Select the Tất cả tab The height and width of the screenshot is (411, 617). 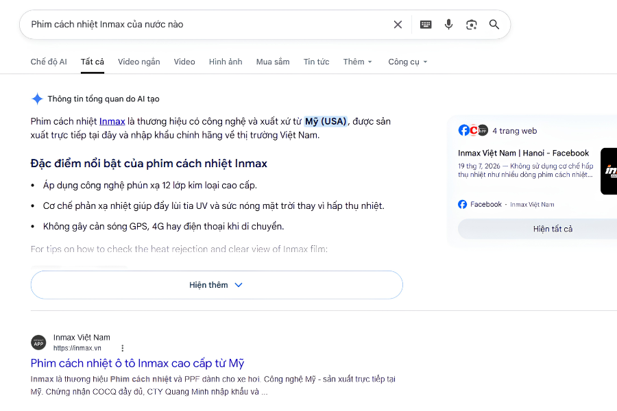point(93,62)
